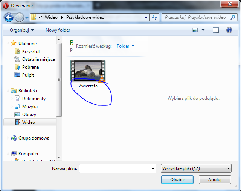Open the Muzyka library
Image resolution: width=241 pixels, height=191 pixels.
30,107
